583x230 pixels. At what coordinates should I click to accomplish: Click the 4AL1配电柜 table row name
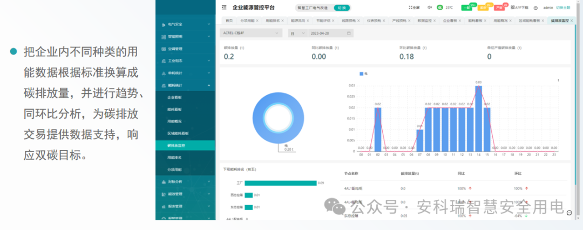click(353, 188)
